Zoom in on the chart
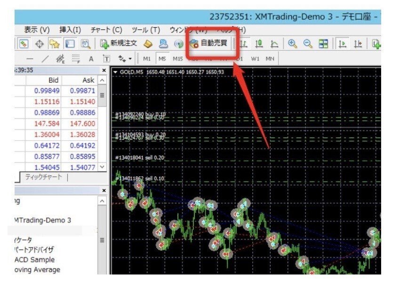399x301 pixels. pyautogui.click(x=292, y=44)
